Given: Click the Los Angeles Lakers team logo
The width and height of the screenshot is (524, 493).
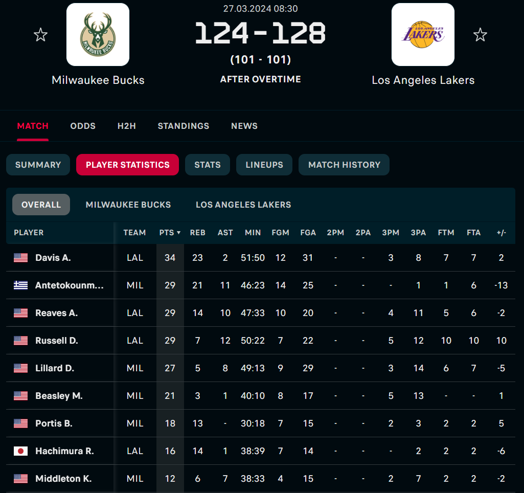Looking at the screenshot, I should (x=422, y=35).
